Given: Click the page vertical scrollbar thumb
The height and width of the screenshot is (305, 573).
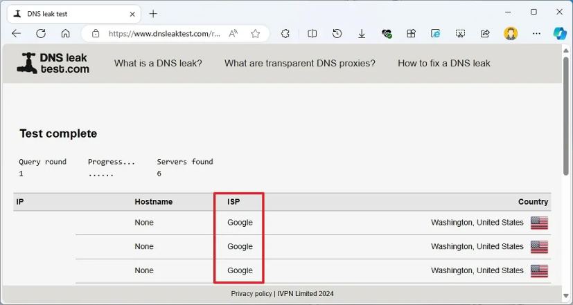Looking at the screenshot, I should pos(565,115).
